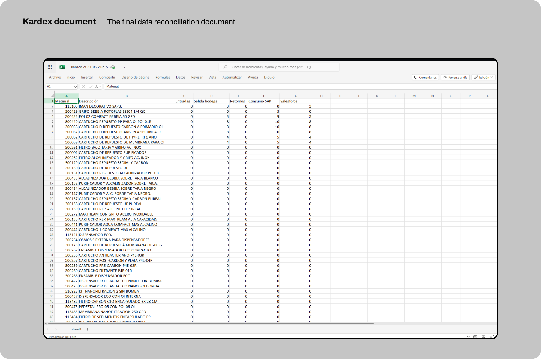Screen dimensions: 541x359
Task: Select cell FILTRO BAJO TARJA Y GRIFO AC INOX
Action: 127,147
